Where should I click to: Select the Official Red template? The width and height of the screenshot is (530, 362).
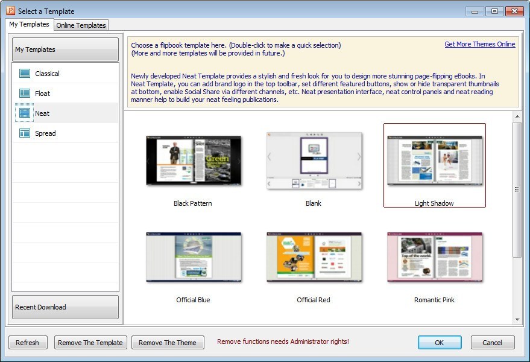[x=314, y=256]
